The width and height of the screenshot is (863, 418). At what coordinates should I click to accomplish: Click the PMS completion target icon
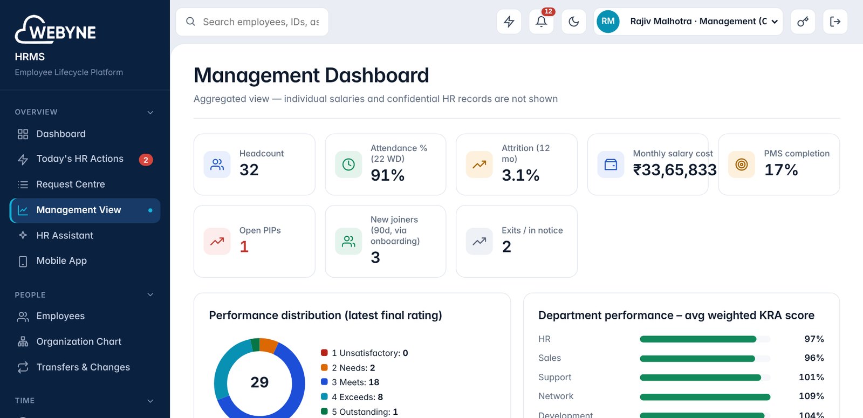pos(742,165)
